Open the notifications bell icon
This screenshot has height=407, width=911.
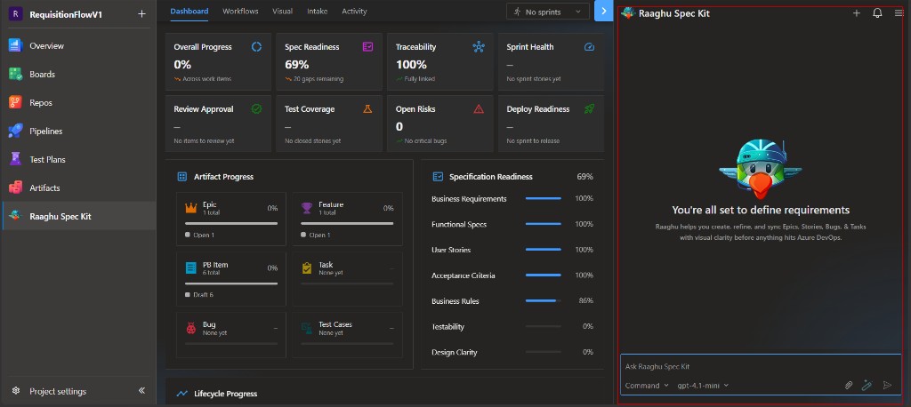coord(877,13)
